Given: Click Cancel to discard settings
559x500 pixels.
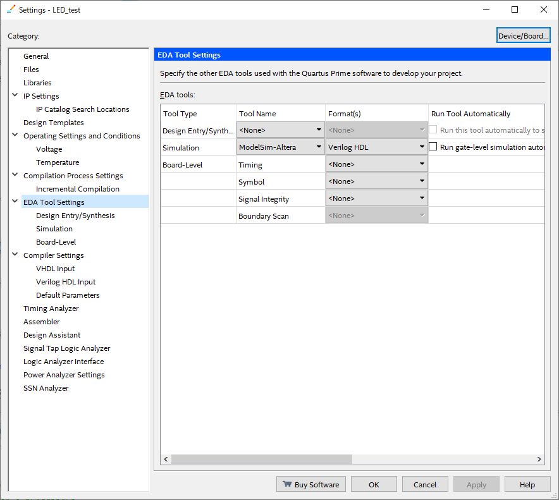Looking at the screenshot, I should click(425, 485).
